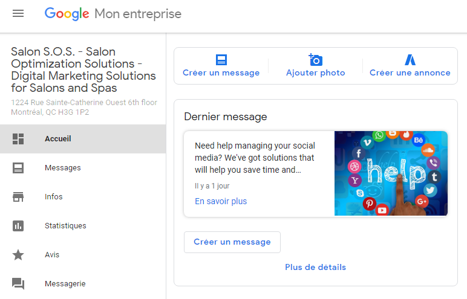Viewport: 467px width, 299px height.
Task: Open Avis in the sidebar
Action: pyautogui.click(x=83, y=255)
